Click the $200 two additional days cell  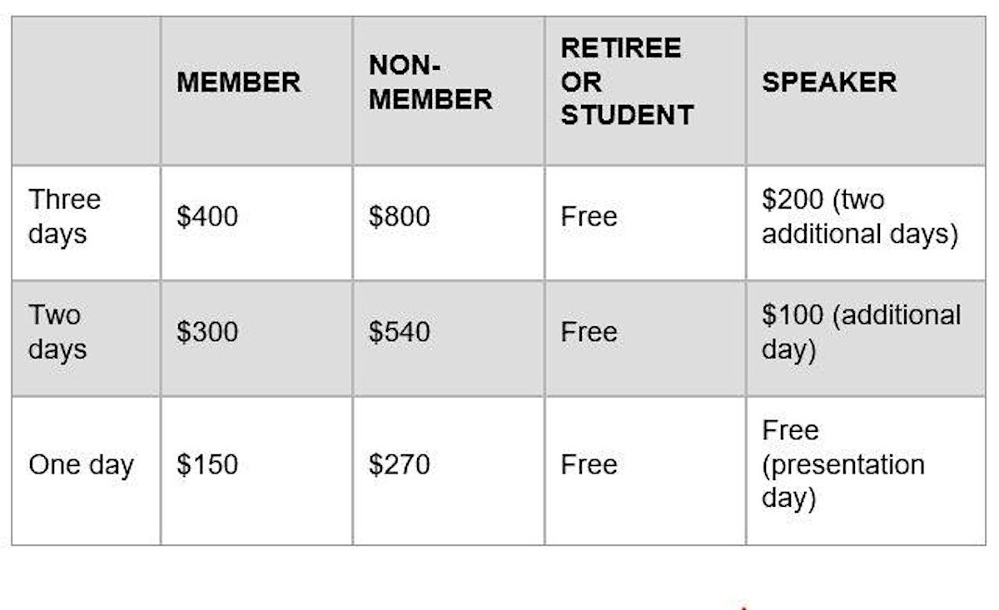(859, 216)
